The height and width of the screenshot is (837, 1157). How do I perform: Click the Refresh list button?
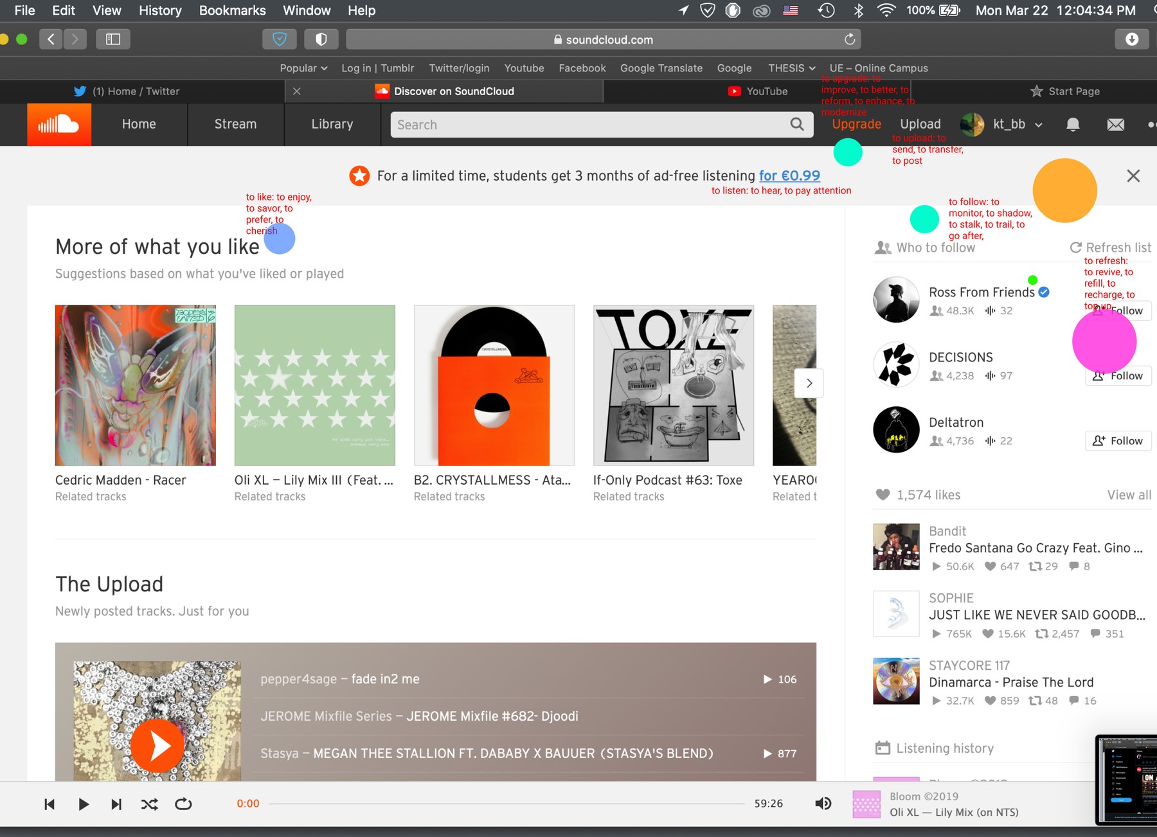(1111, 248)
